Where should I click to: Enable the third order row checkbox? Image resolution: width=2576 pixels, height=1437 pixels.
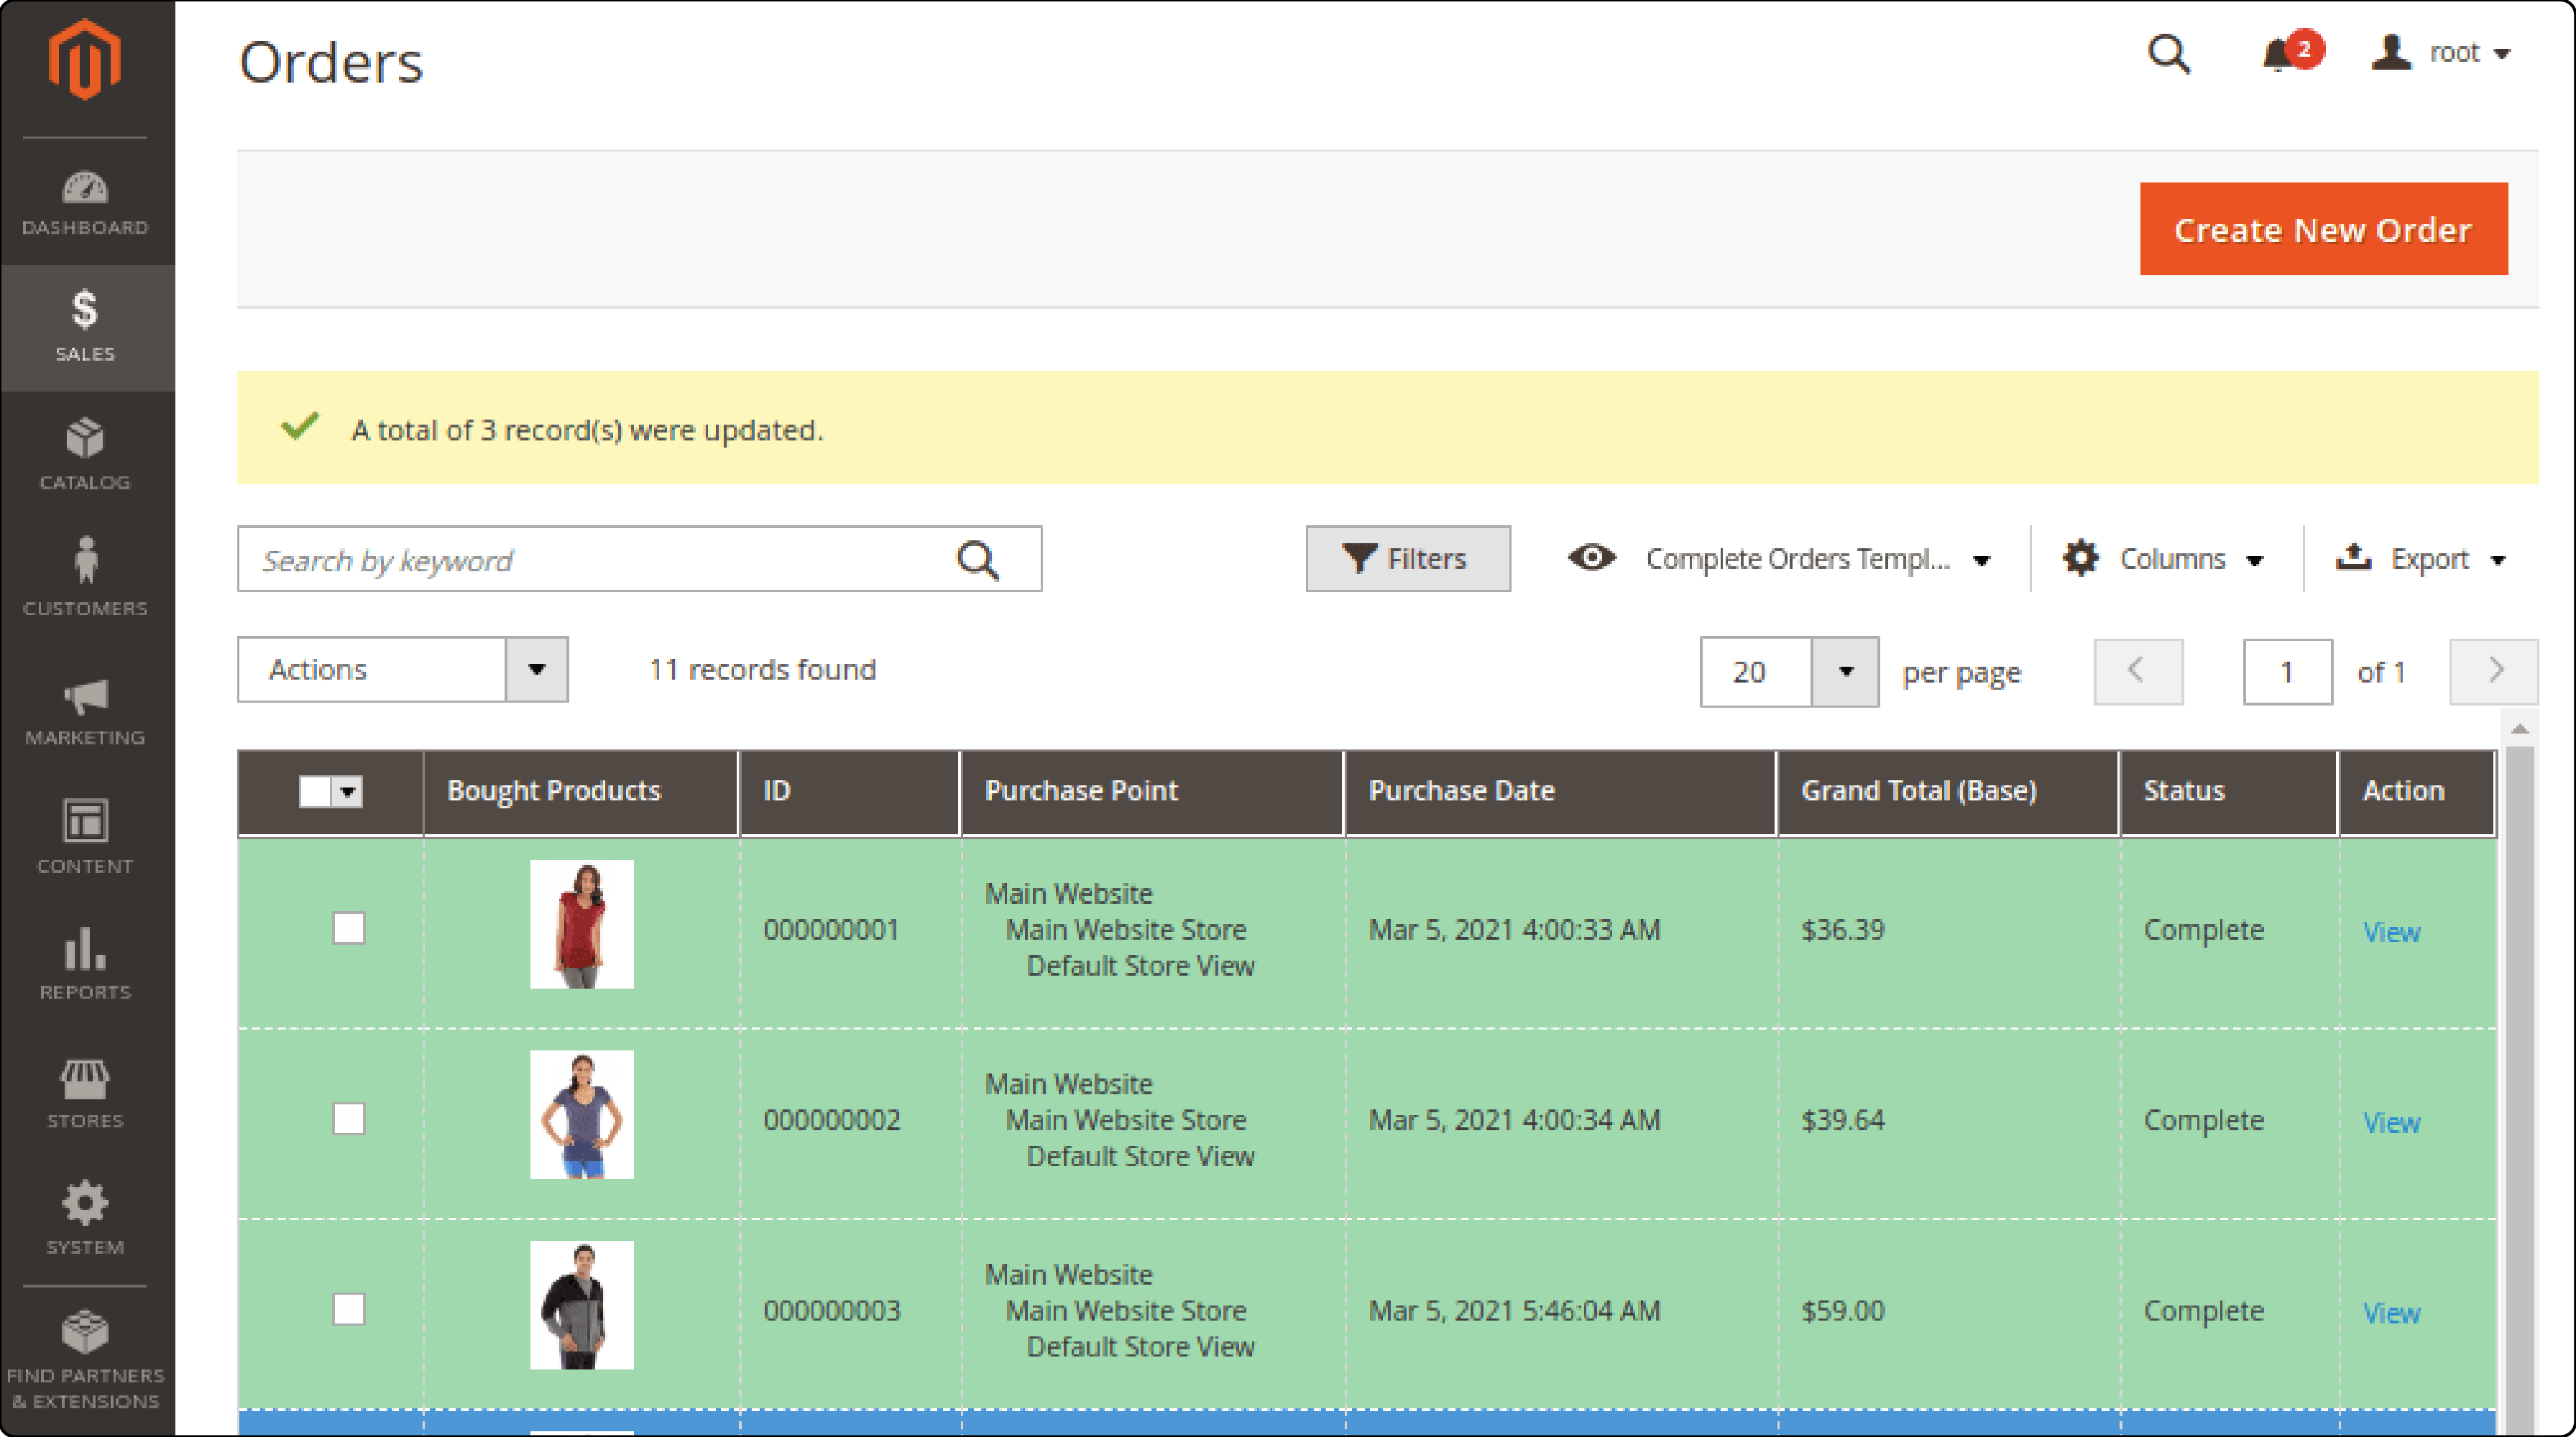click(349, 1311)
